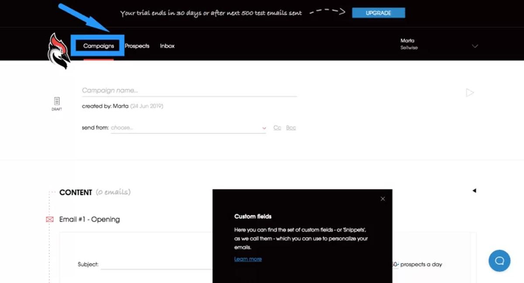The height and width of the screenshot is (283, 524).
Task: Click the 'CONTENT (0 emails)' heading
Action: click(x=95, y=192)
